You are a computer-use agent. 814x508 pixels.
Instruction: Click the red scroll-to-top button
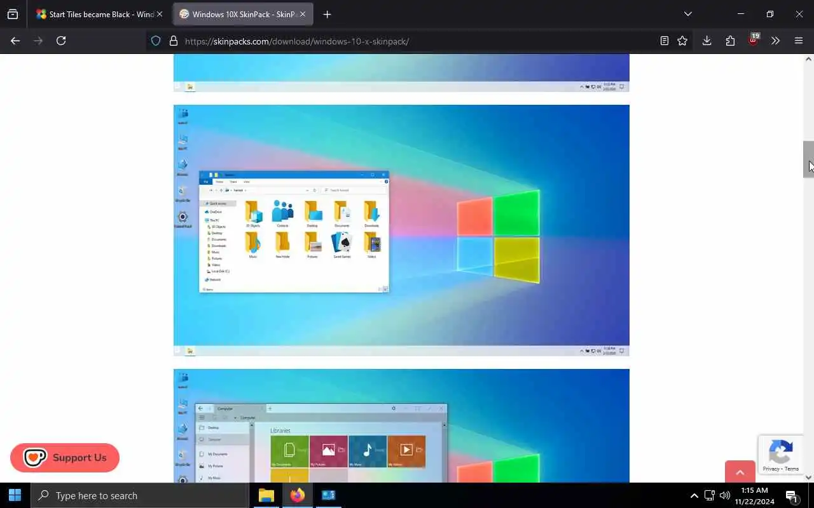(x=740, y=472)
